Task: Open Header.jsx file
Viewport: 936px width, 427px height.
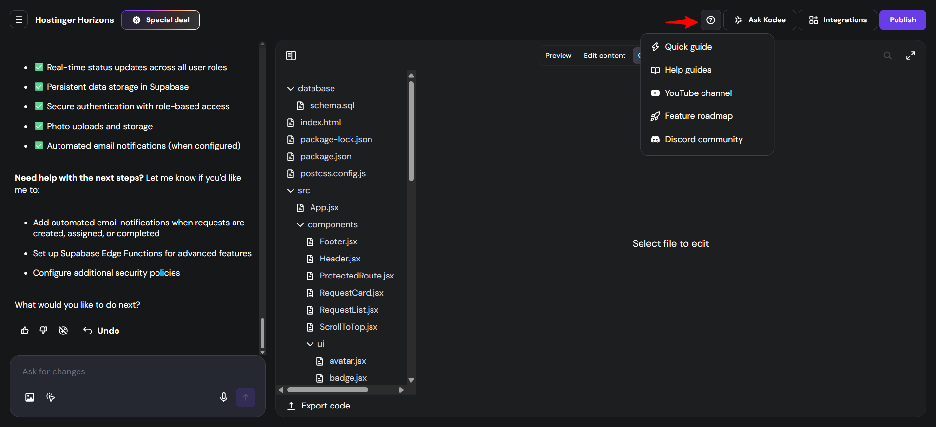Action: point(340,259)
